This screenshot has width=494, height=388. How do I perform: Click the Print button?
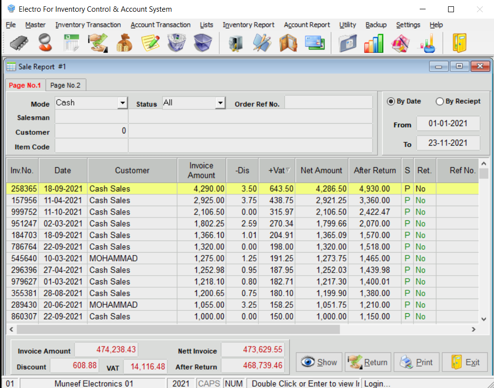(x=416, y=363)
